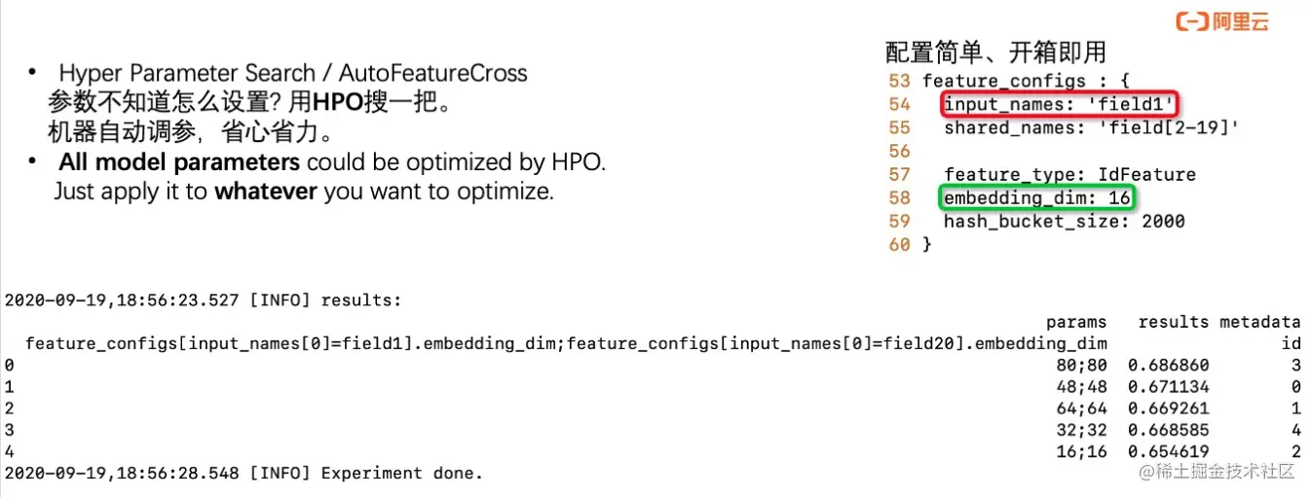Viewport: 1311px width, 497px height.
Task: Click the hash_bucket_size: 2000 line
Action: (x=1064, y=221)
